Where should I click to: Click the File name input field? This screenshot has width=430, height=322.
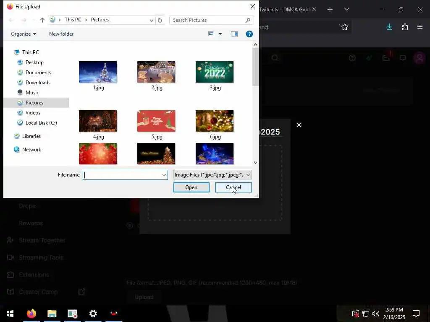pos(122,175)
